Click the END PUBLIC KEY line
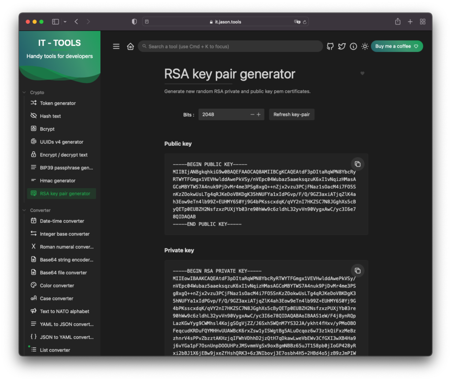This screenshot has height=381, width=451. coord(207,224)
